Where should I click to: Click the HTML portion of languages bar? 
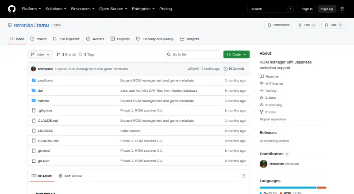coord(322,187)
